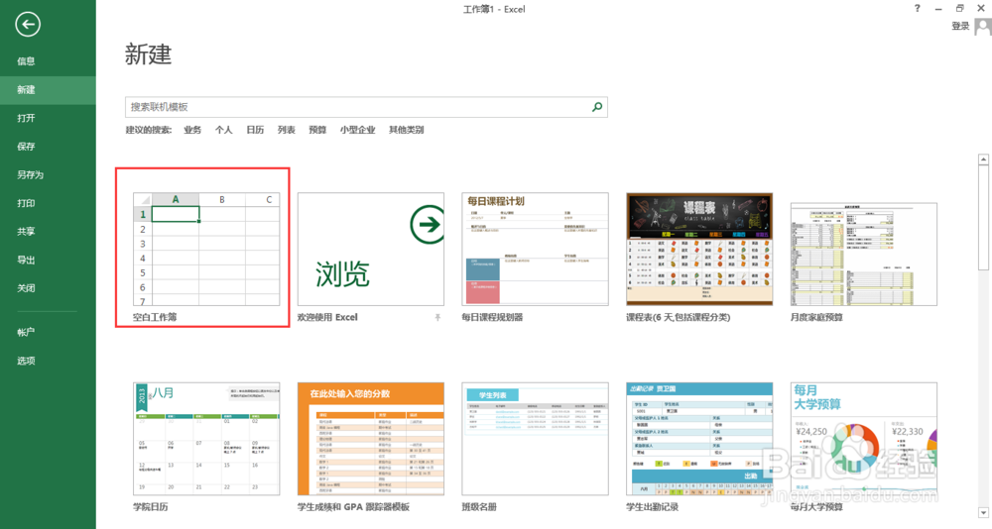Select the 学生出勤记录 template thumbnail
The image size is (992, 529).
coord(699,439)
